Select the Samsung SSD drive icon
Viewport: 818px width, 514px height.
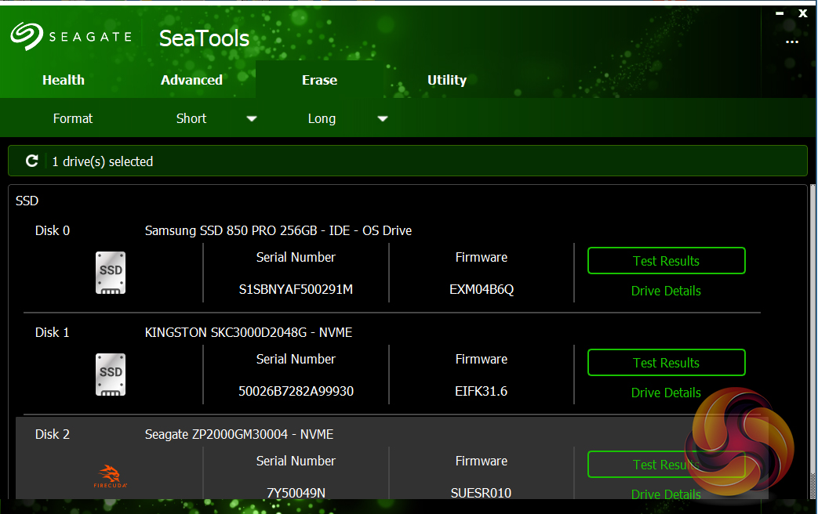click(111, 273)
